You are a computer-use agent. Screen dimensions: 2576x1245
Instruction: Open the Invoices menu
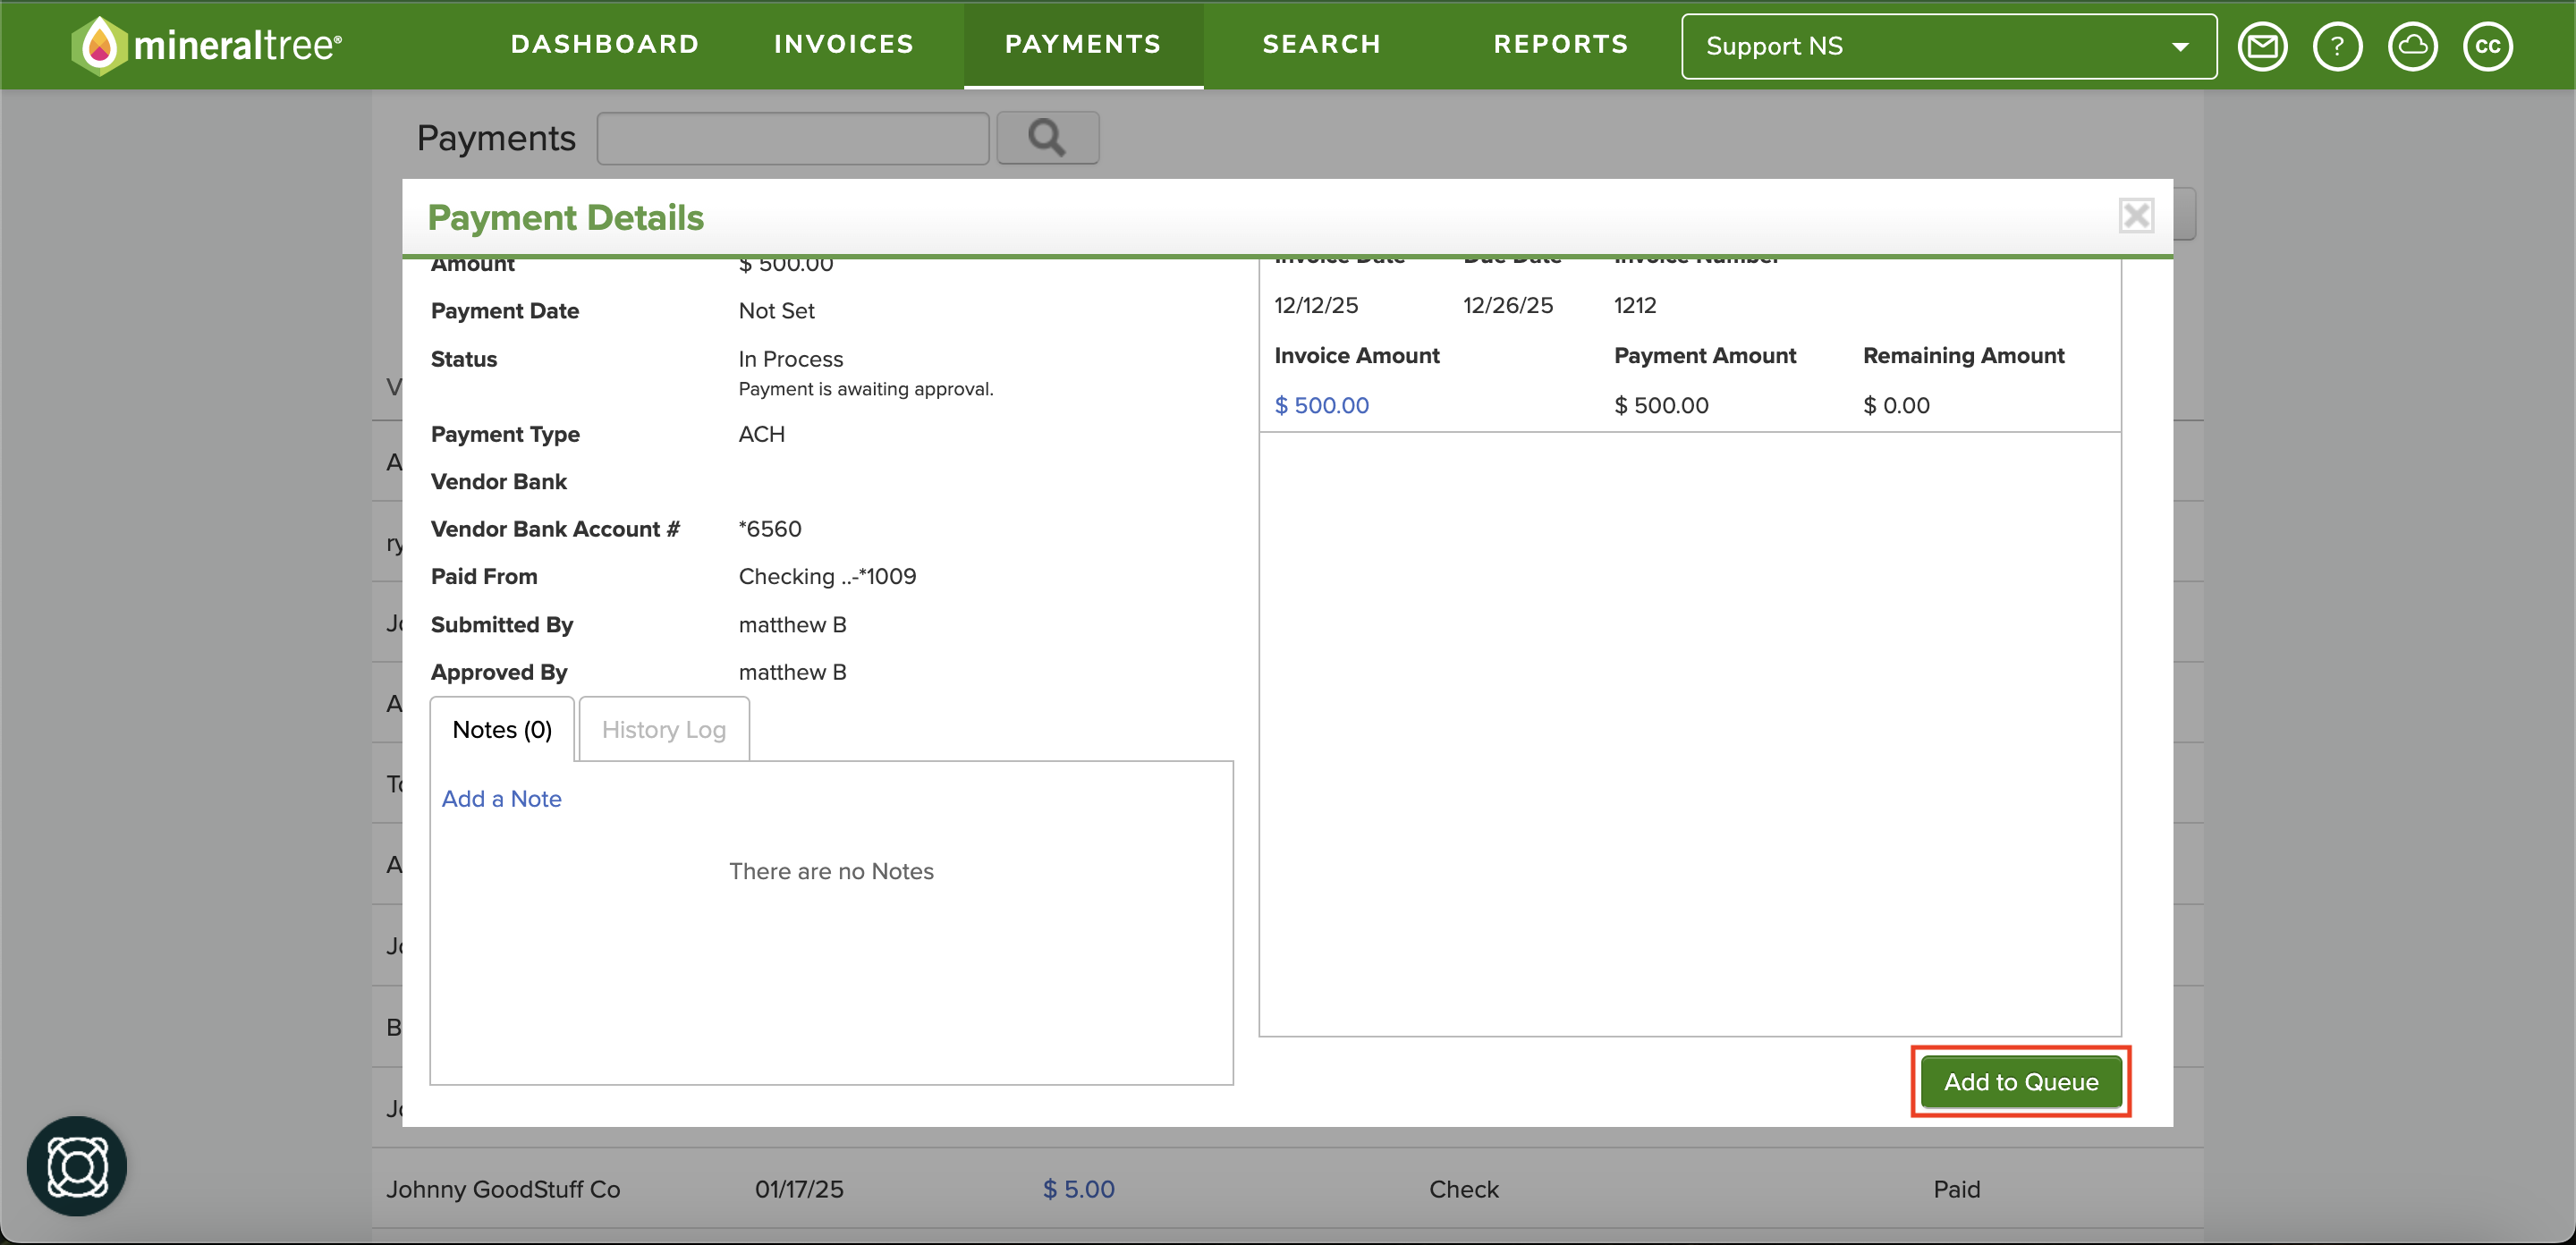844,44
